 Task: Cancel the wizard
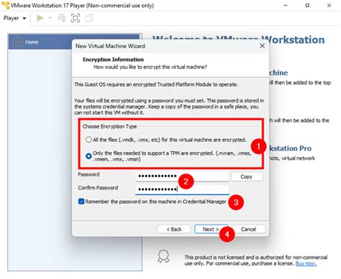(249, 229)
